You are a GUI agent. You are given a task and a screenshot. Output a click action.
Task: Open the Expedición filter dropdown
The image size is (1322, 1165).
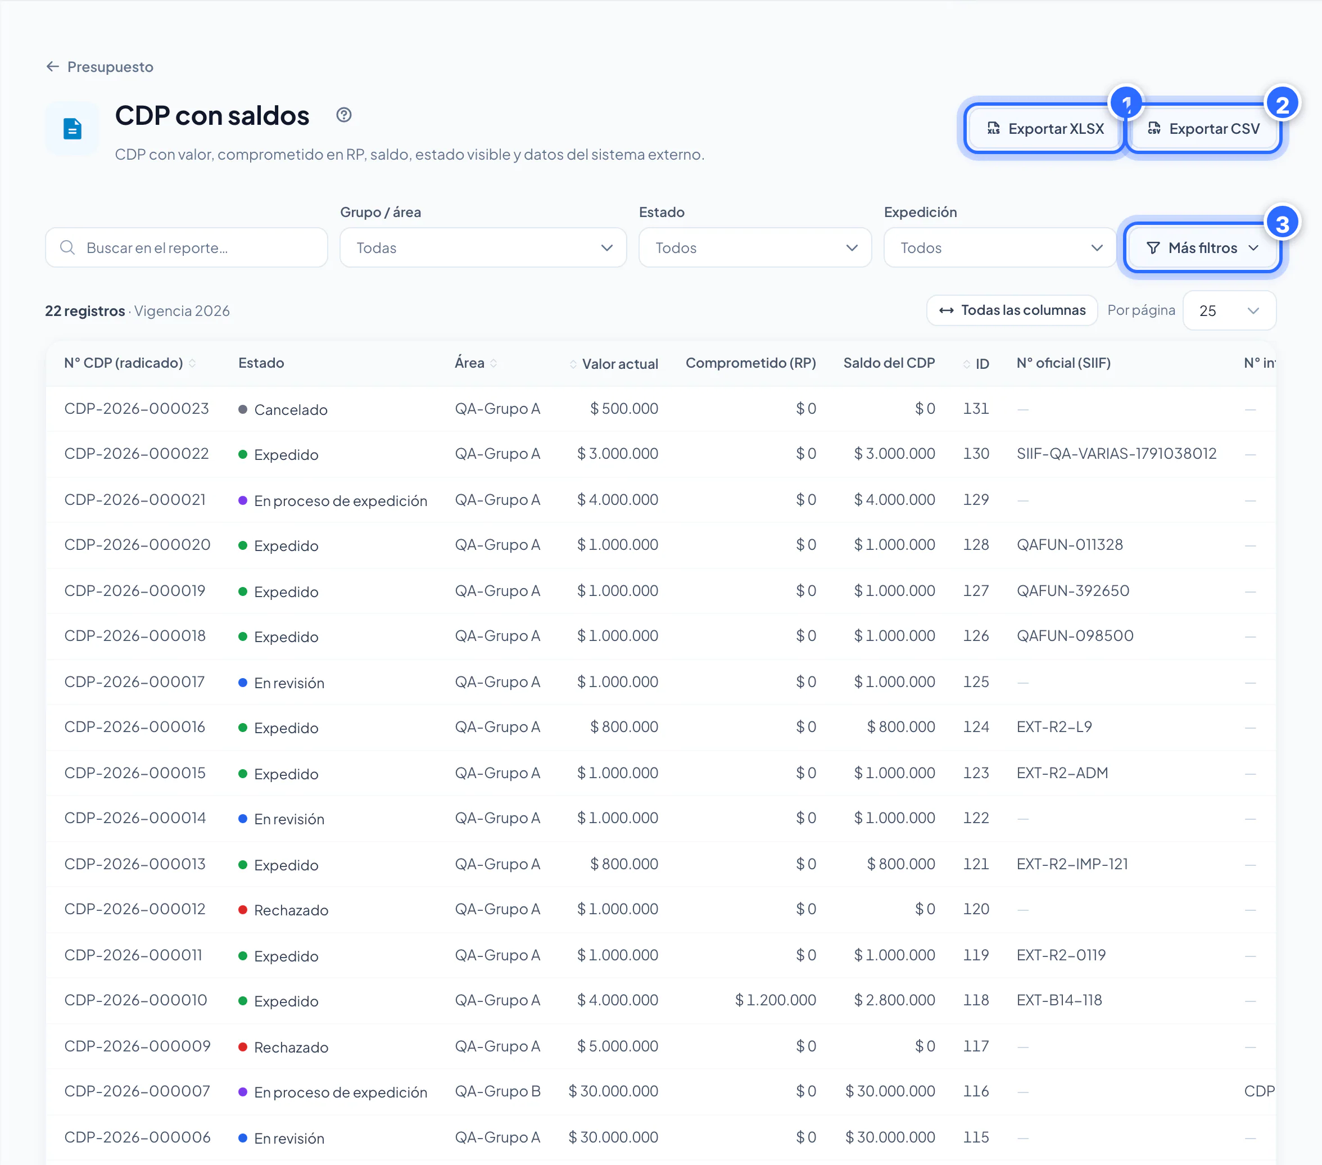999,248
